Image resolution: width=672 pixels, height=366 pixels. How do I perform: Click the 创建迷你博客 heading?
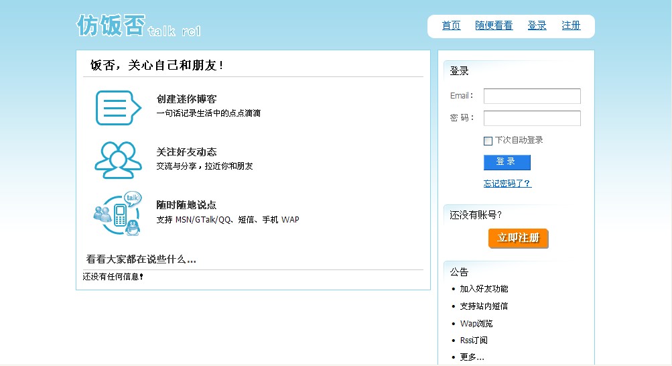point(186,99)
